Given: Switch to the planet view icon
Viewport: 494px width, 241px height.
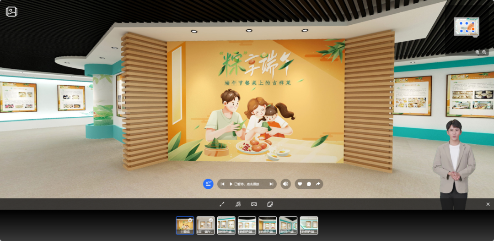Looking at the screenshot, I should (x=270, y=204).
